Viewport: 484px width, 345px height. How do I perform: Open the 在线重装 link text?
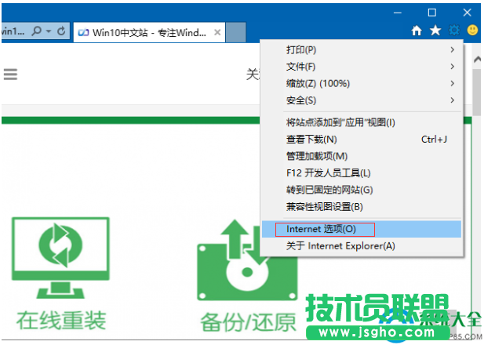pyautogui.click(x=61, y=321)
